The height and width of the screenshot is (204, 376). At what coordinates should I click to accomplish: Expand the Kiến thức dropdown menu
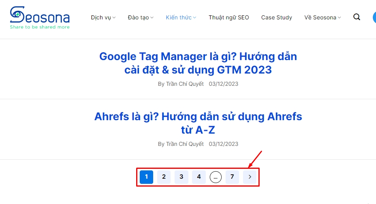coord(181,17)
